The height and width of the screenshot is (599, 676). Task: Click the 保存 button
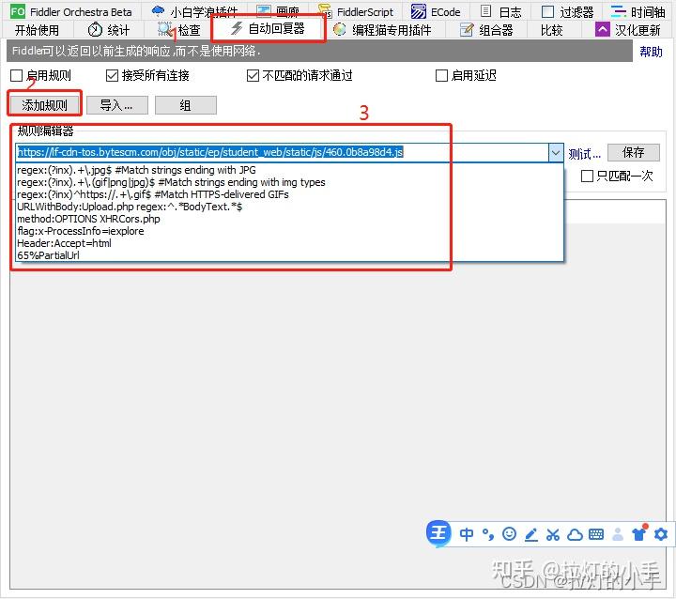click(x=634, y=152)
